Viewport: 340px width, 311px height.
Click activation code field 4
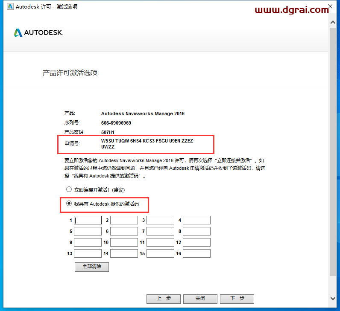pyautogui.click(x=196, y=220)
